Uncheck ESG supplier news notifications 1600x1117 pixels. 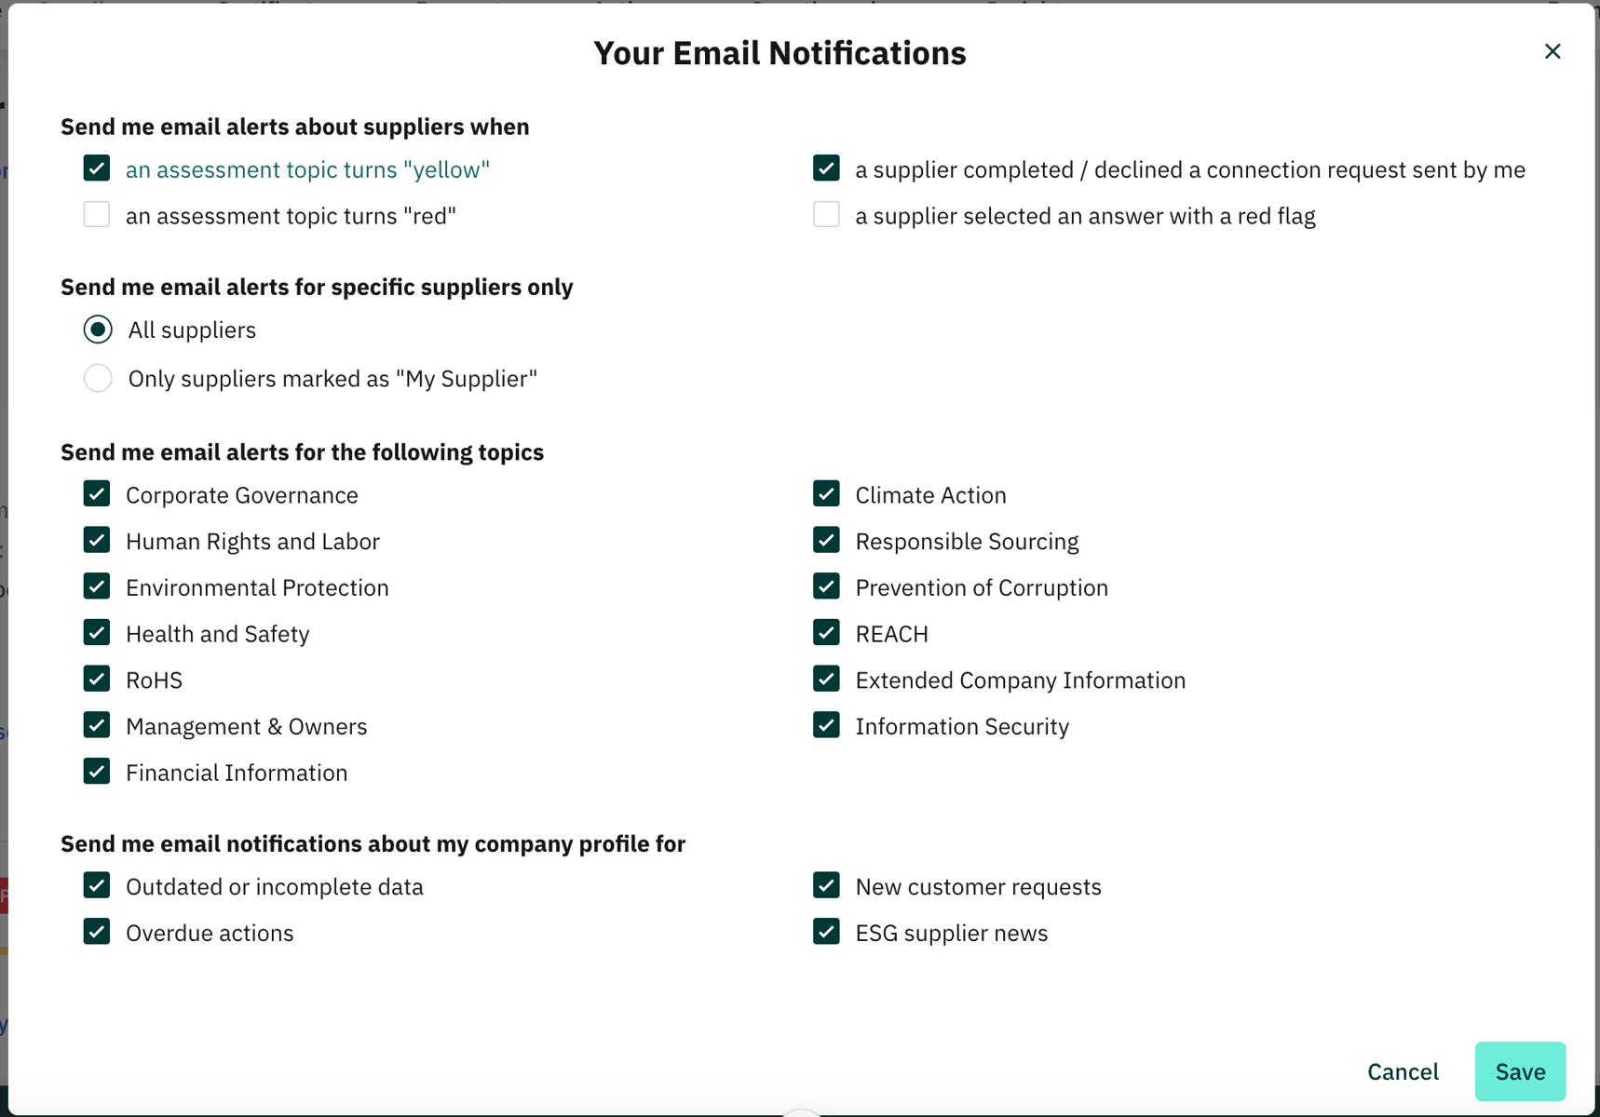[826, 931]
